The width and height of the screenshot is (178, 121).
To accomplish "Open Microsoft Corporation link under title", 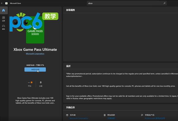I will point(35,54).
